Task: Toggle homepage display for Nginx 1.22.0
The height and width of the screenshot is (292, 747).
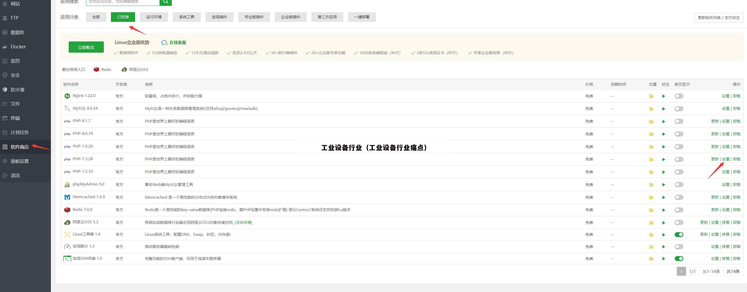Action: point(679,96)
